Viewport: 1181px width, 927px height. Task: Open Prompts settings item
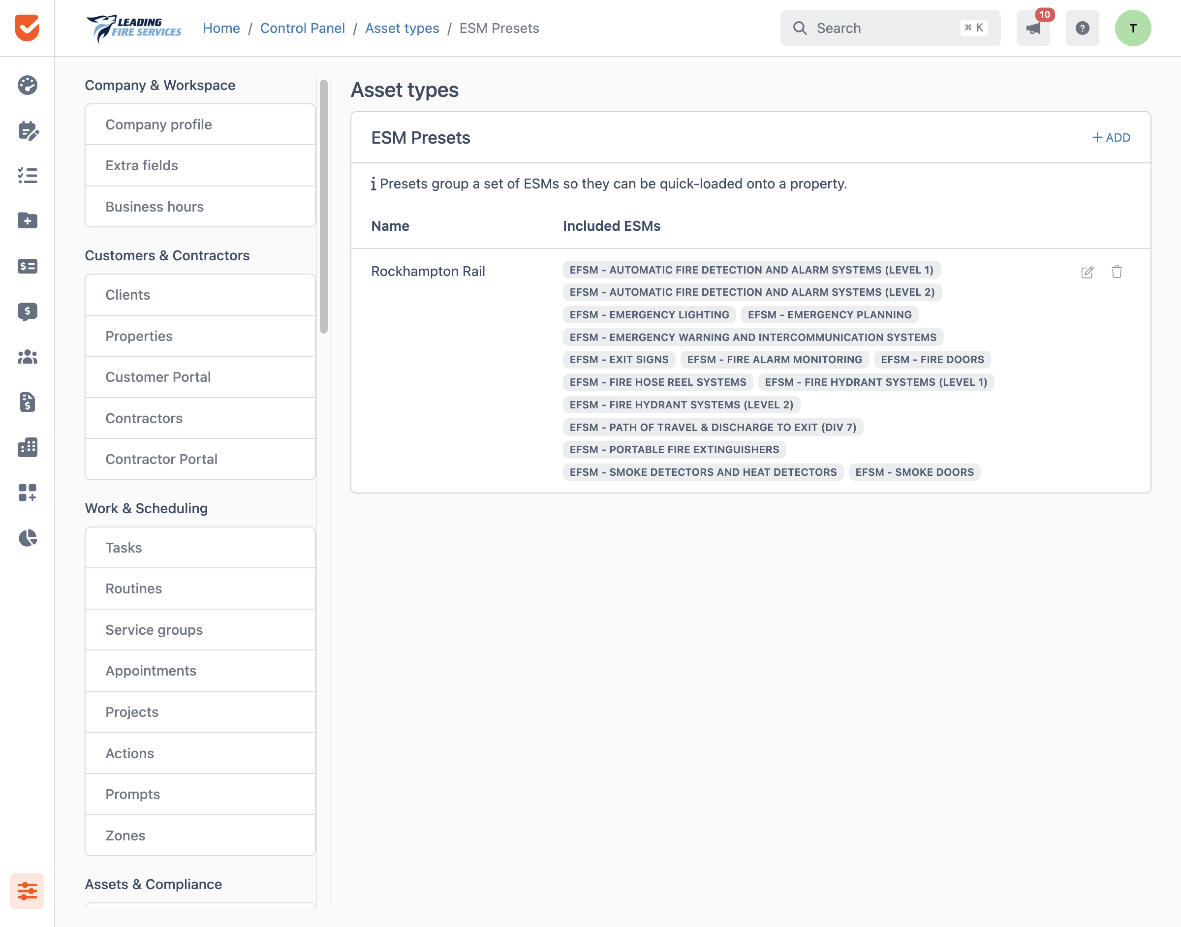(200, 794)
